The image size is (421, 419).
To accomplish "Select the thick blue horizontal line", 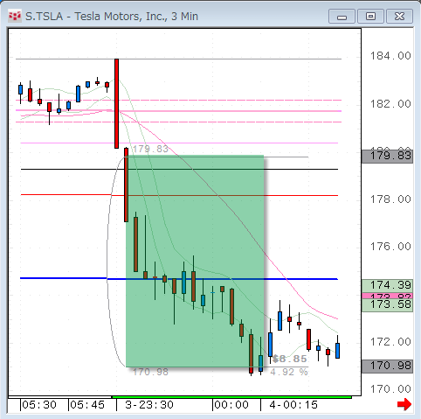I will [x=179, y=279].
